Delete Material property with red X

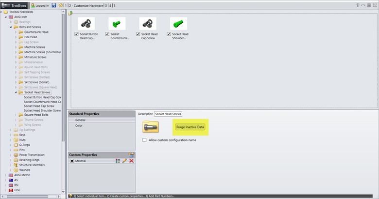pyautogui.click(x=131, y=161)
